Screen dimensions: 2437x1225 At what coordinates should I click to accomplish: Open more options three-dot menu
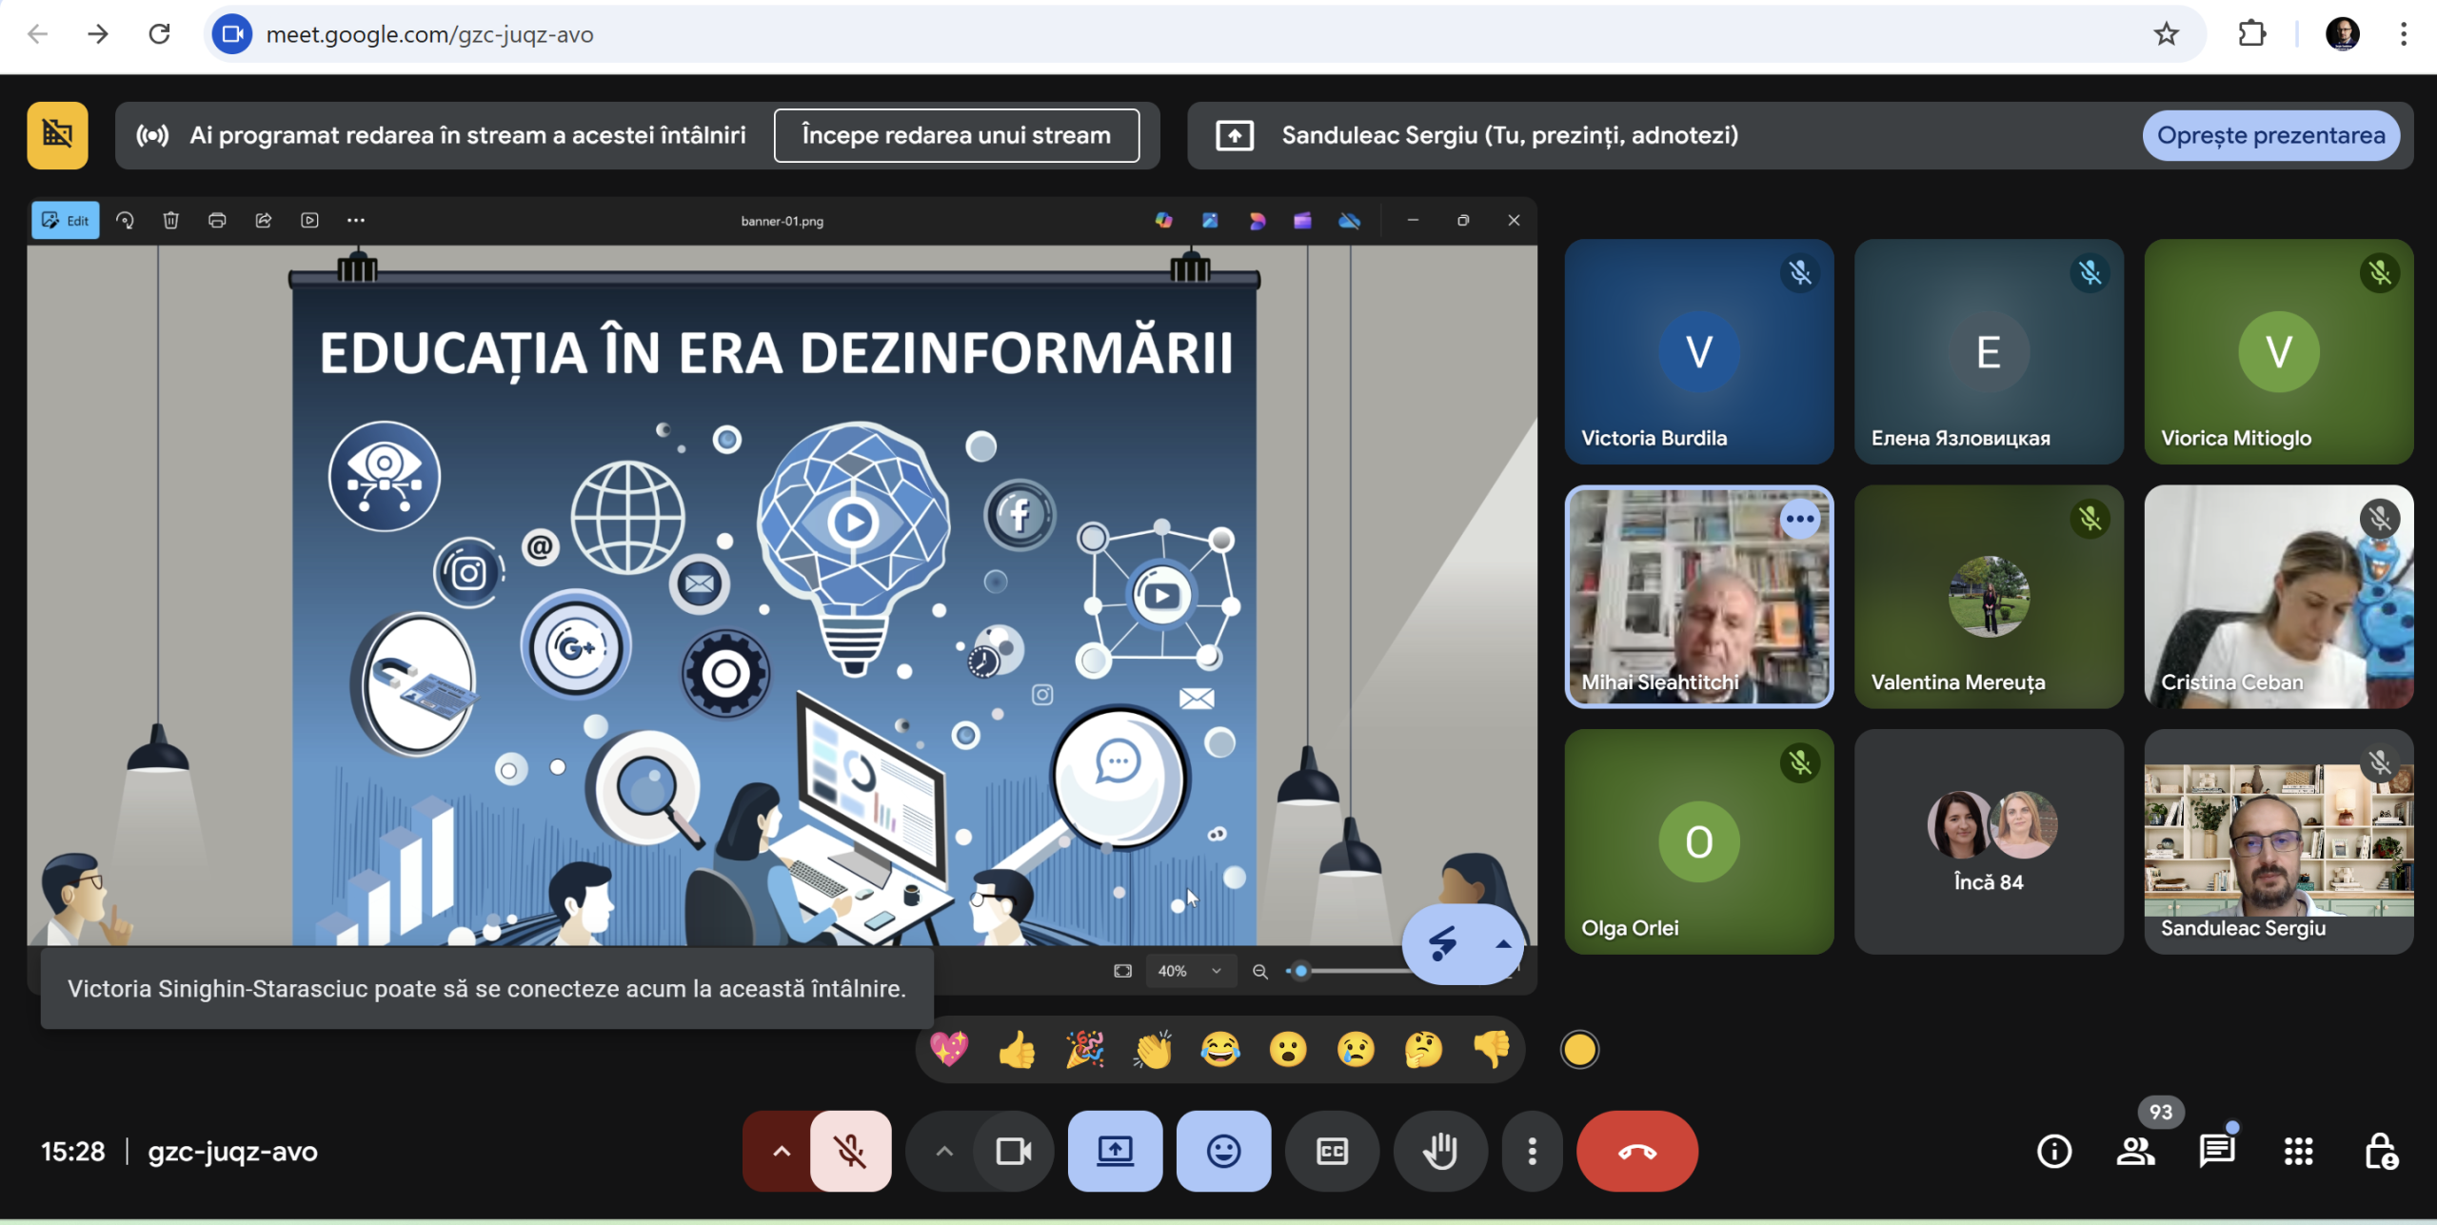1532,1151
